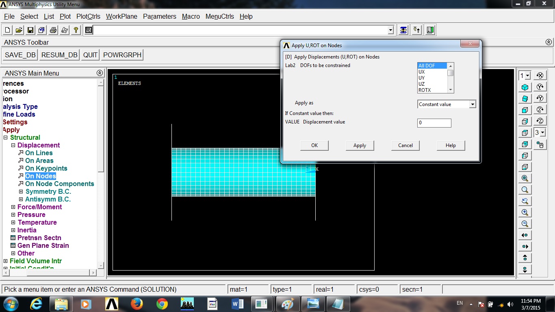This screenshot has width=555, height=312.
Task: Open the rotation increment dropdown showing 3
Action: 542,132
